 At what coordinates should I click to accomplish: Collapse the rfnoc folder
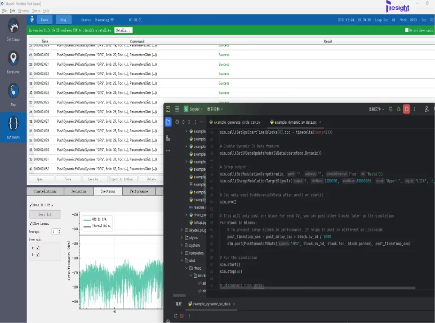(186, 268)
